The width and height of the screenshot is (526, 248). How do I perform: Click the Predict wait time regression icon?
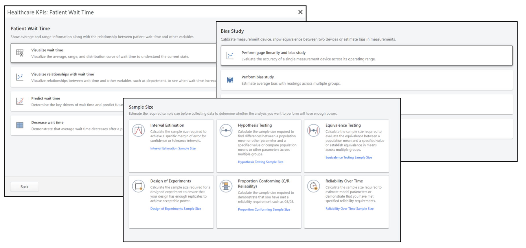coord(20,101)
